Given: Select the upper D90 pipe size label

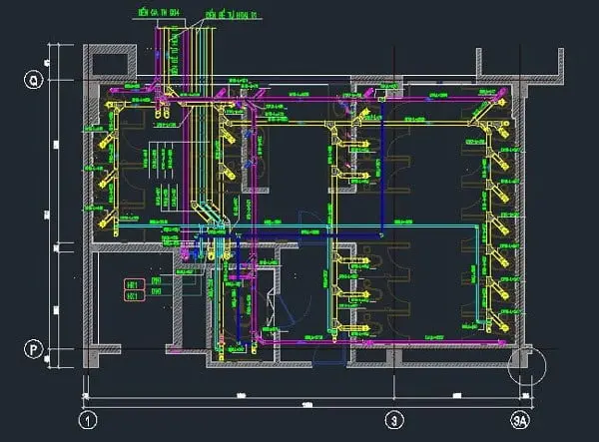Looking at the screenshot, I should tap(156, 280).
